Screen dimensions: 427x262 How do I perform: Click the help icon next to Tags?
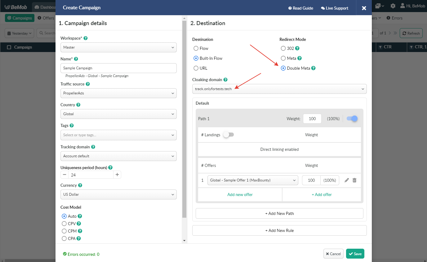point(72,125)
